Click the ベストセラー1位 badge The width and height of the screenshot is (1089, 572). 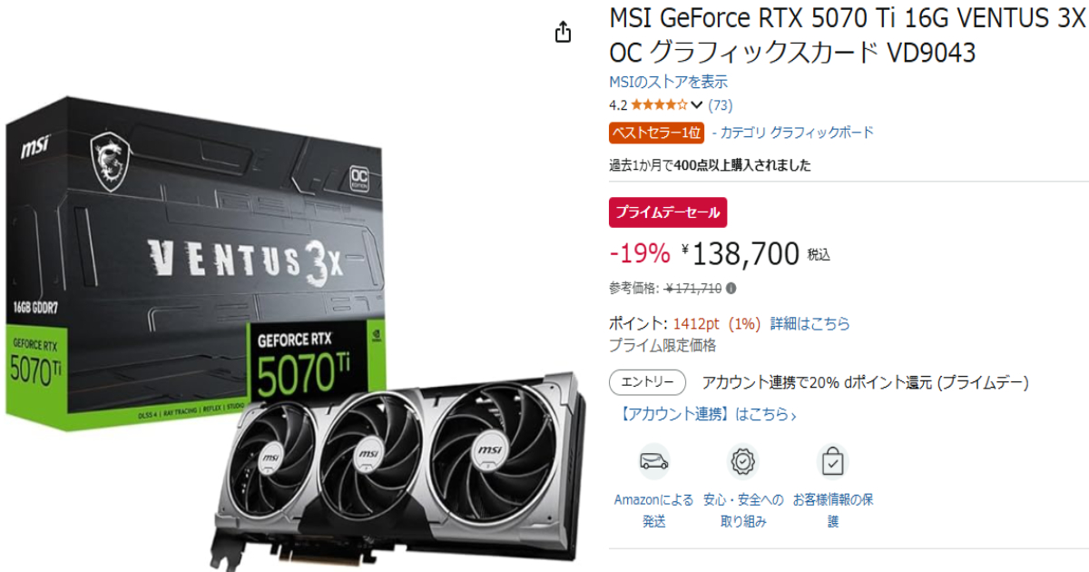tap(656, 133)
